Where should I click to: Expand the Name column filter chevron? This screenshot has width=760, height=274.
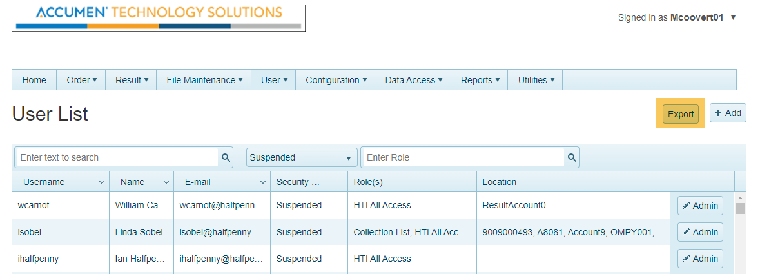[x=166, y=182]
